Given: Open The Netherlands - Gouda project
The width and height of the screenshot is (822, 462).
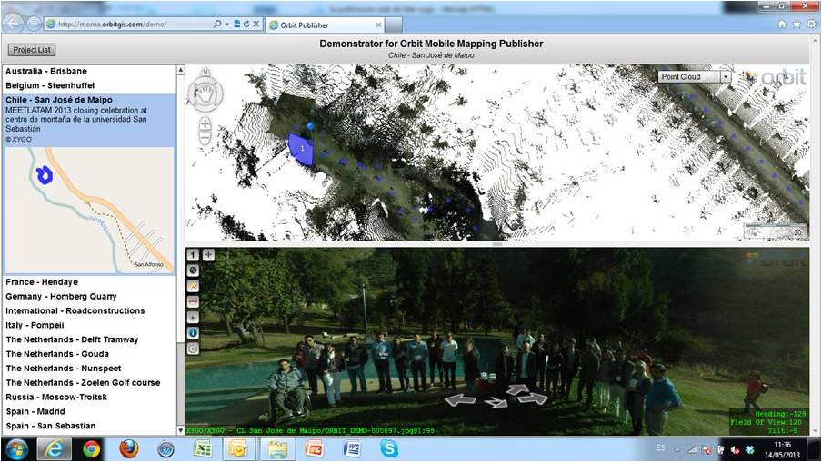Looking at the screenshot, I should [x=57, y=354].
